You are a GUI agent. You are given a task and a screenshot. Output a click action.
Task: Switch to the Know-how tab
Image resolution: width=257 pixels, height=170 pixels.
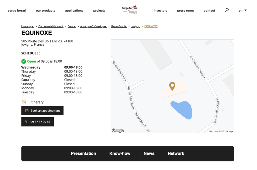(120, 153)
